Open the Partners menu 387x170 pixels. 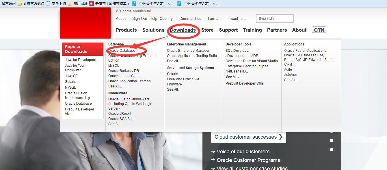tap(277, 30)
